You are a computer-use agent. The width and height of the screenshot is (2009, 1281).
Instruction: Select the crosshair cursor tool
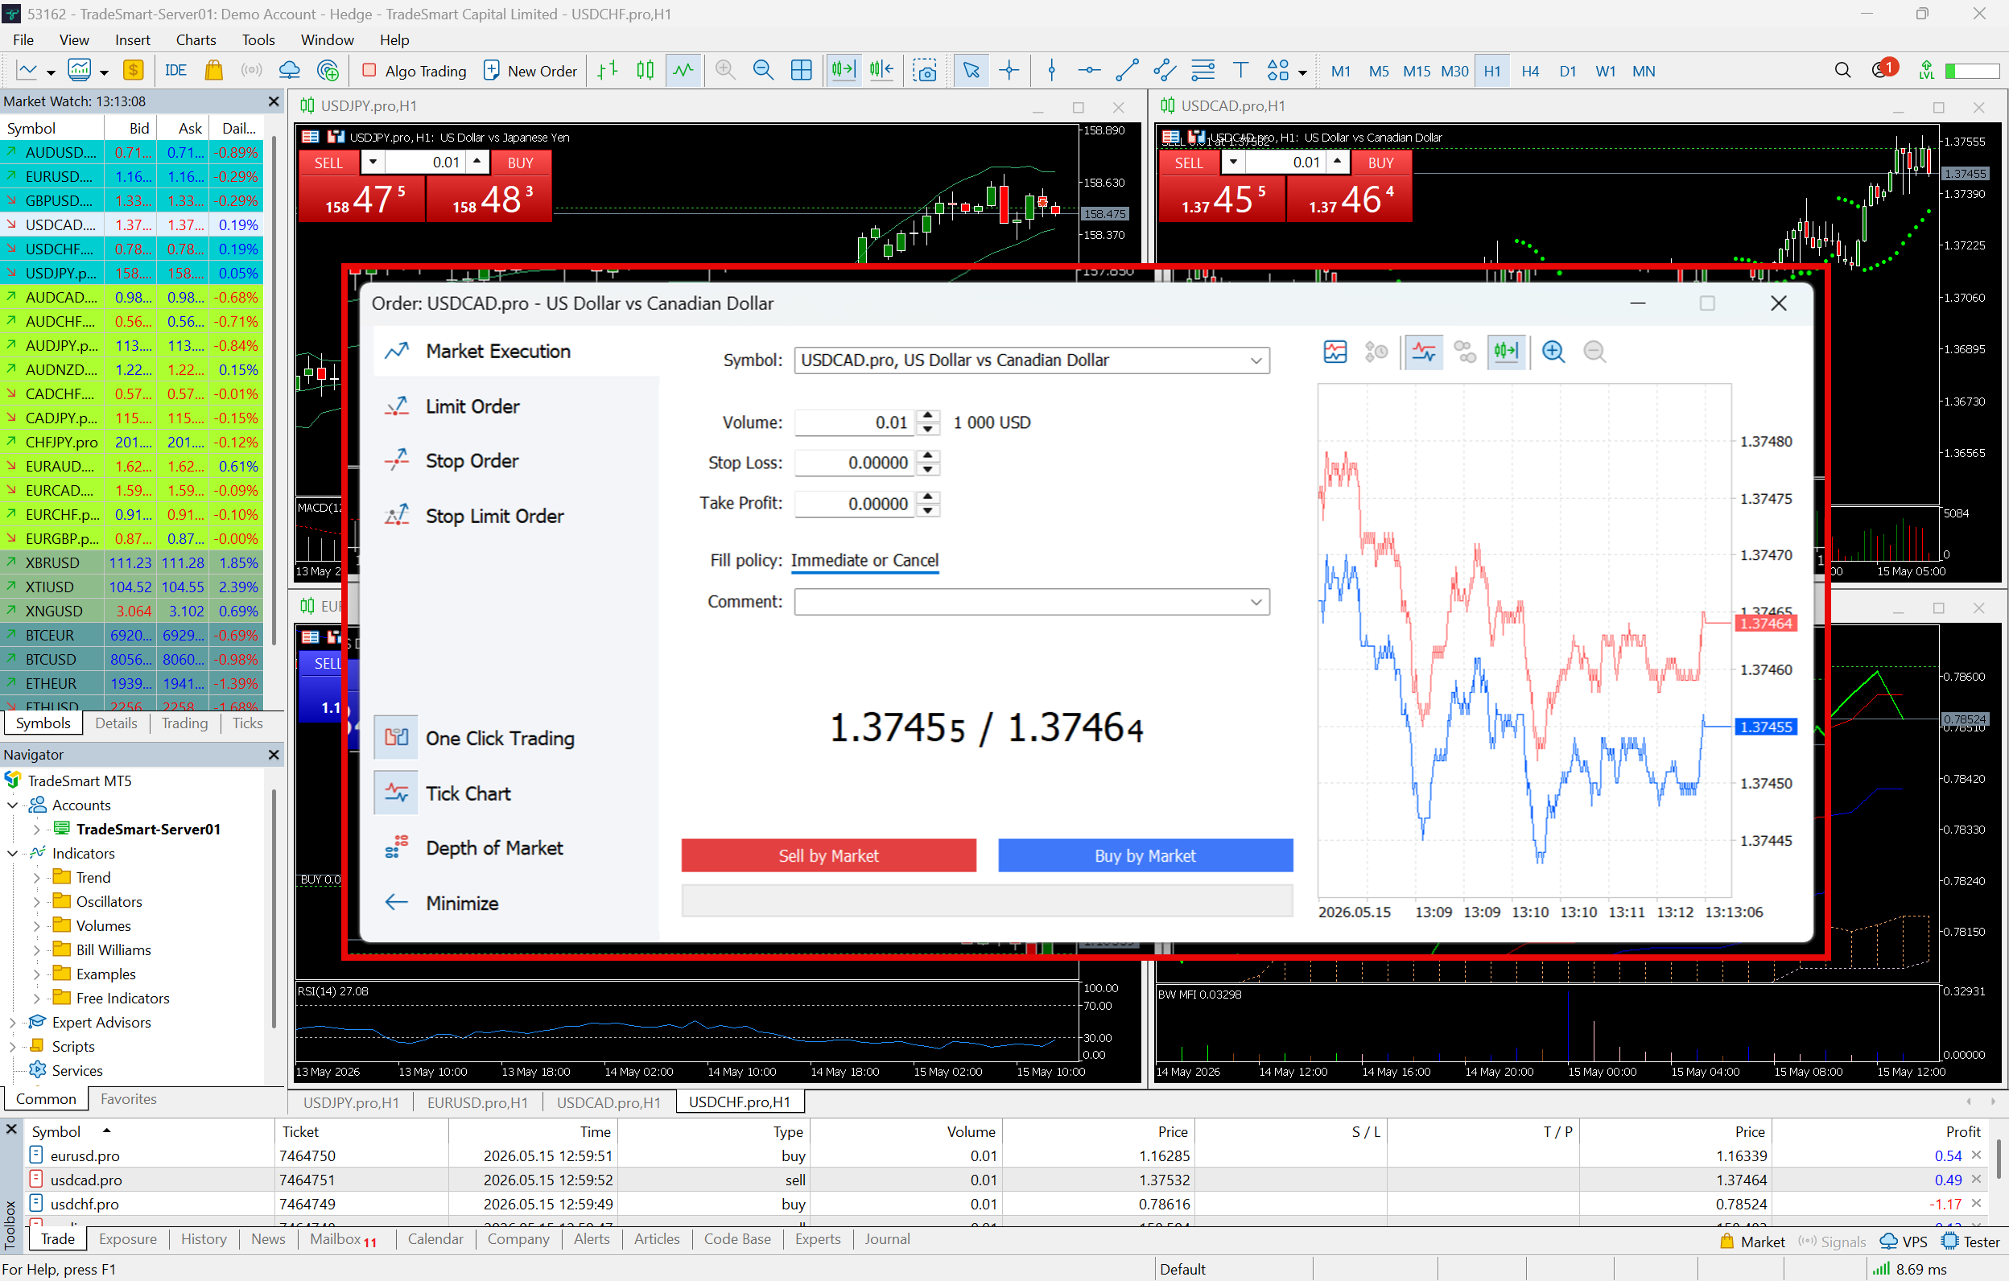[x=1009, y=71]
